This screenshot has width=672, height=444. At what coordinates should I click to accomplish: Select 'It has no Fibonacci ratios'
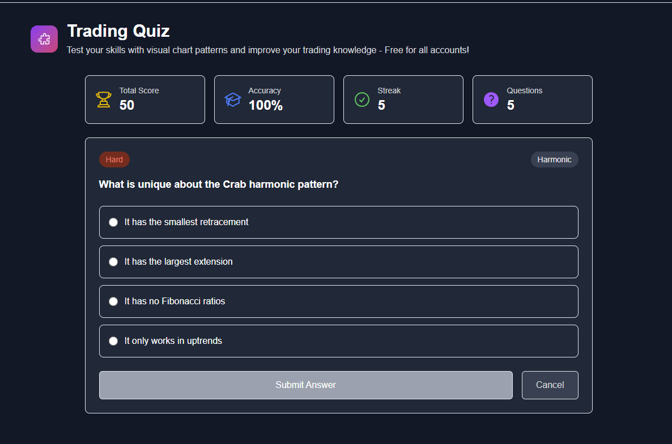(x=338, y=301)
